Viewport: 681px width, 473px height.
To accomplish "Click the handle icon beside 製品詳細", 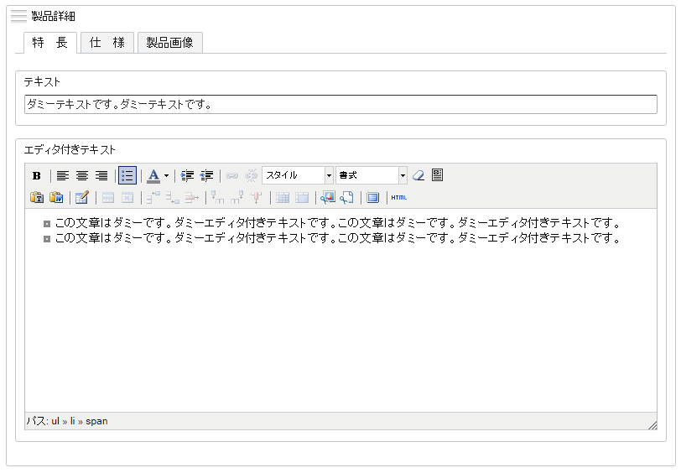I will click(x=18, y=17).
